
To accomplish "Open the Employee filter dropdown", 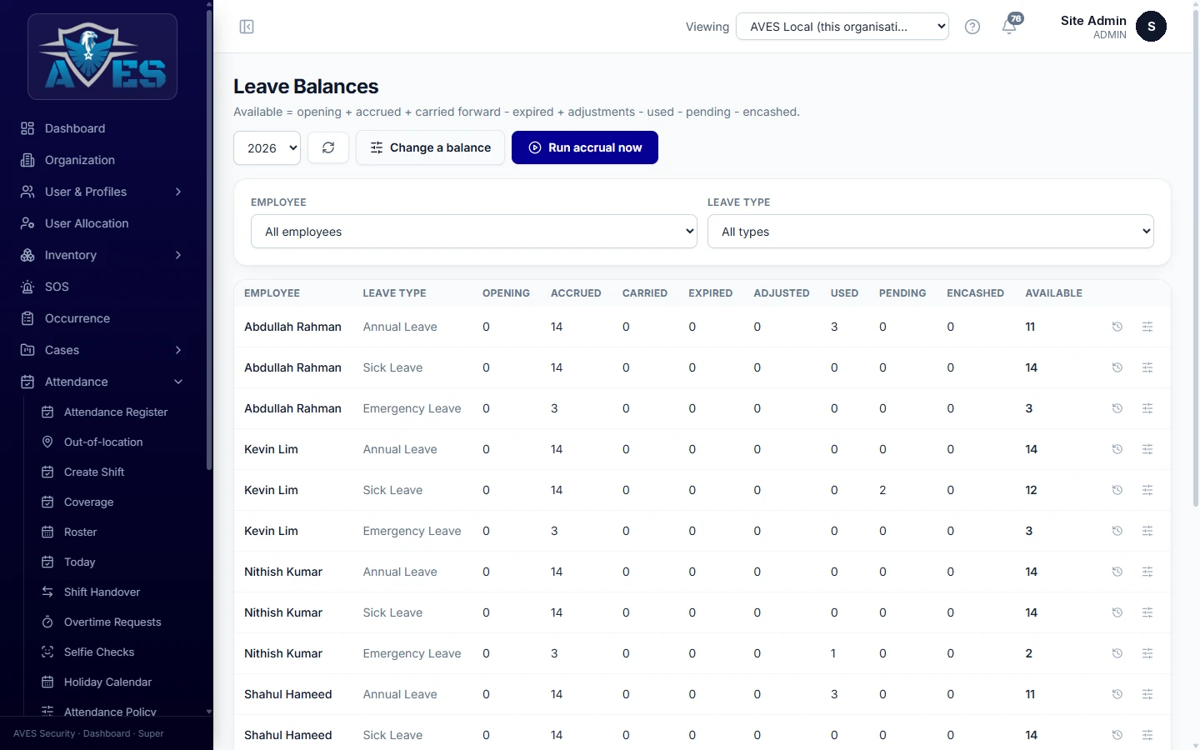I will pos(474,232).
